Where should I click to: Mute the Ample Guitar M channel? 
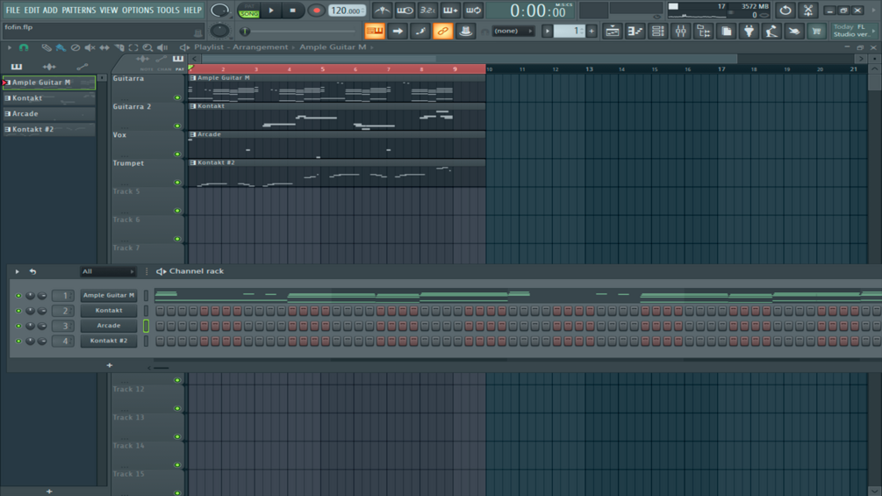coord(18,295)
